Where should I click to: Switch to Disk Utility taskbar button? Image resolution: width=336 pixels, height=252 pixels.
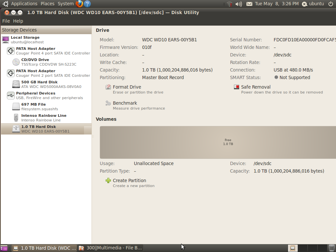click(x=45, y=248)
